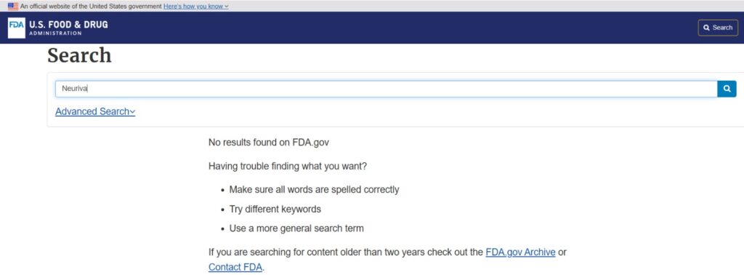Click the US flag icon in the banner
Image resolution: width=744 pixels, height=275 pixels.
13,6
